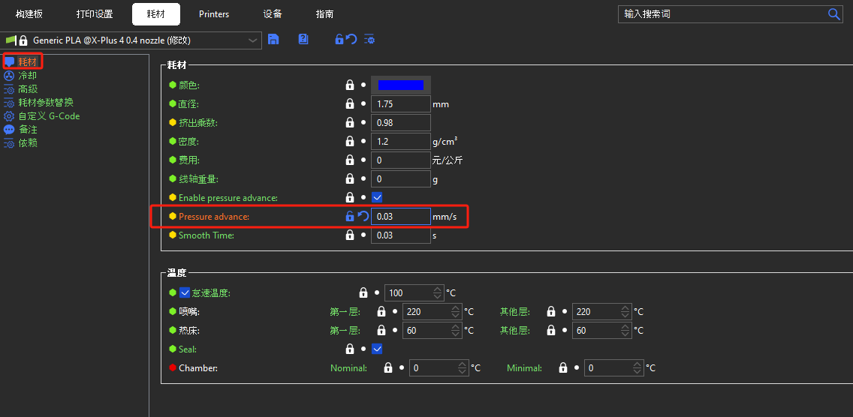
Task: Click the lock icon in the 密度 row
Action: 350,141
